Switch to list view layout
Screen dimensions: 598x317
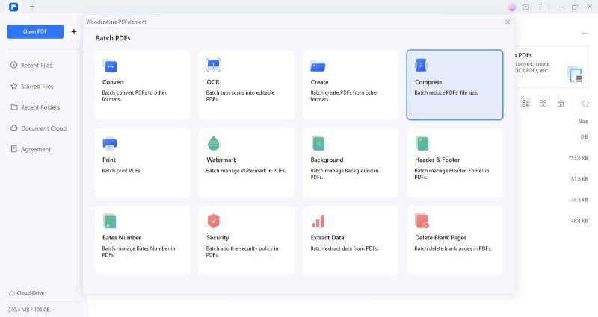(x=526, y=103)
